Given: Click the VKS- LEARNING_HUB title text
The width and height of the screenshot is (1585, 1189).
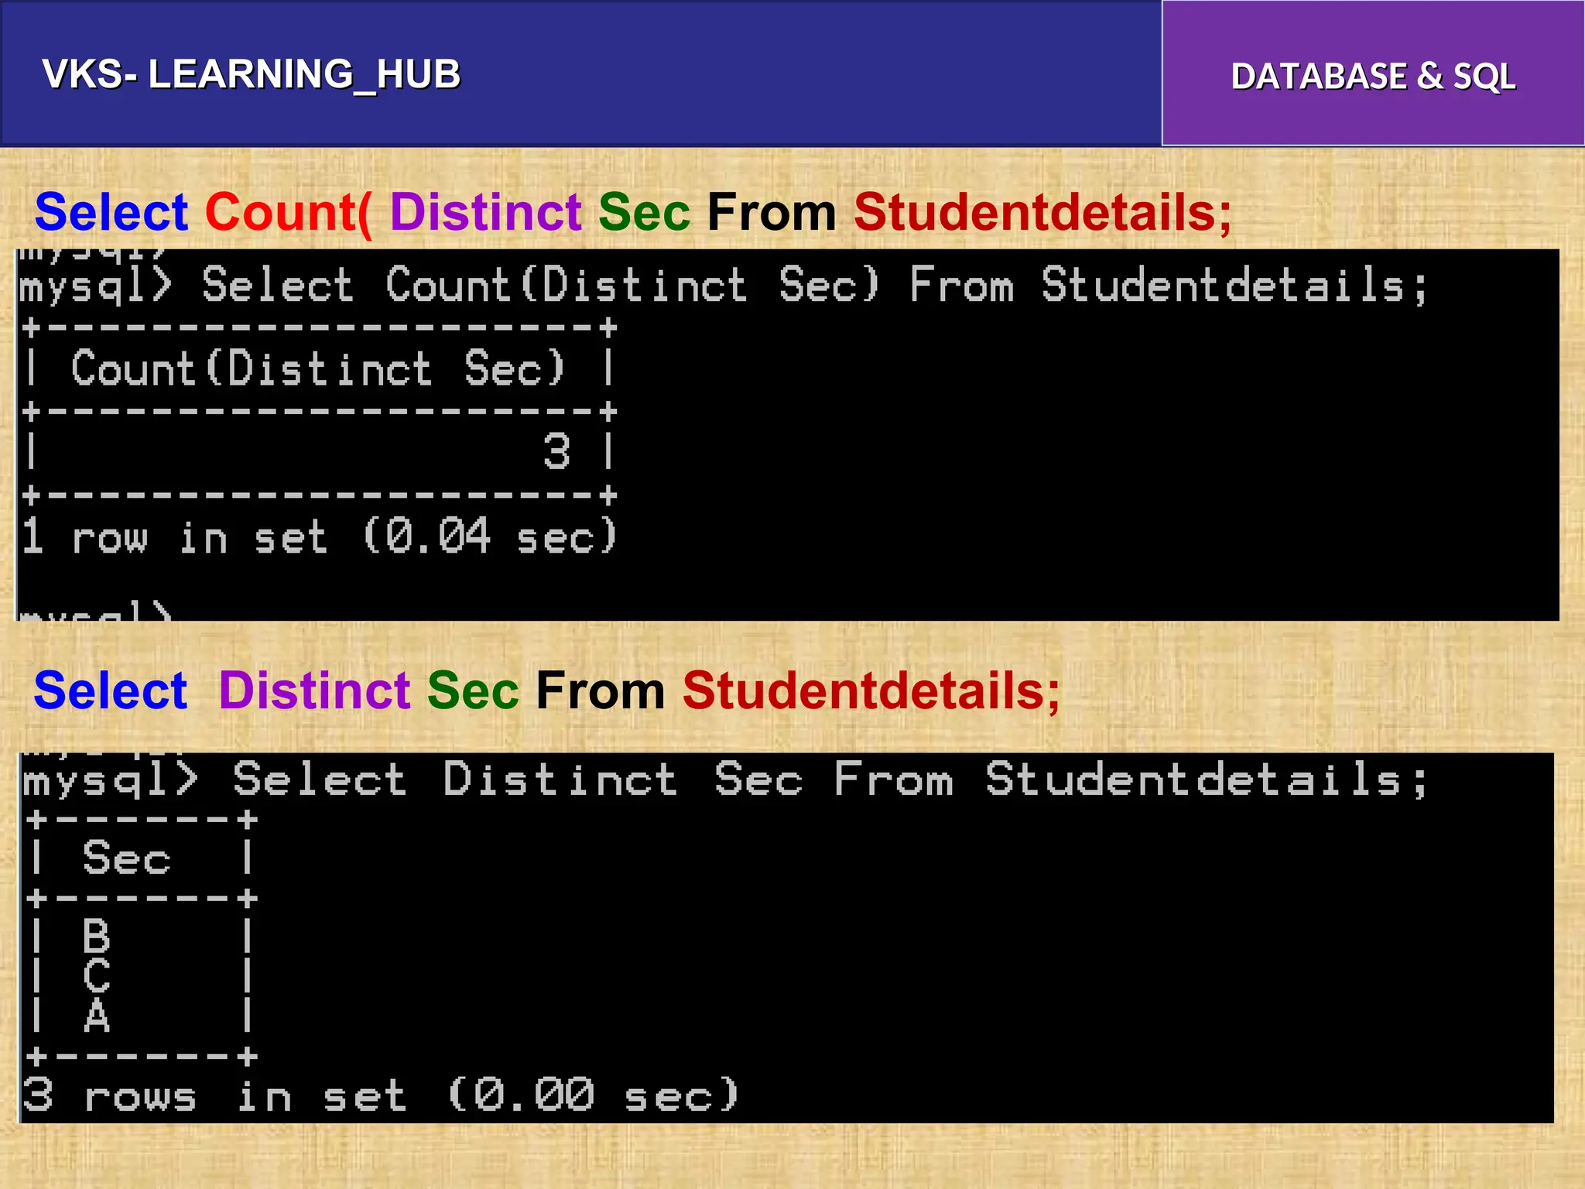Looking at the screenshot, I should [252, 75].
